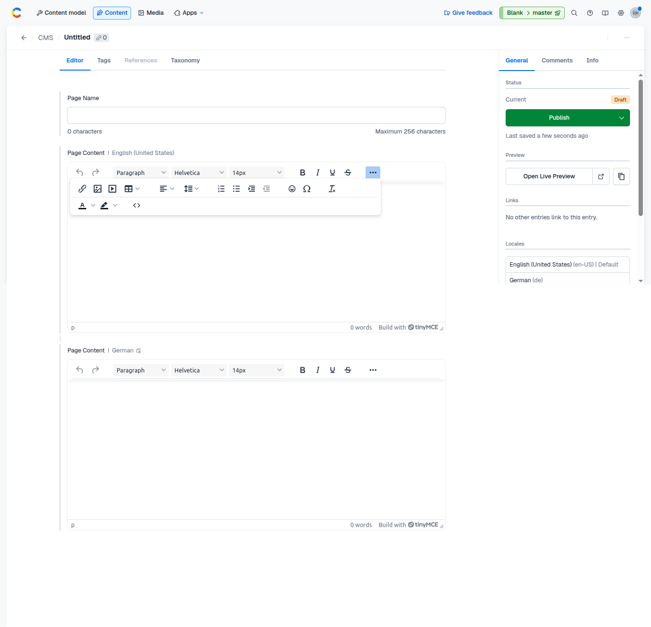Toggle italic text in the German editor

point(318,370)
